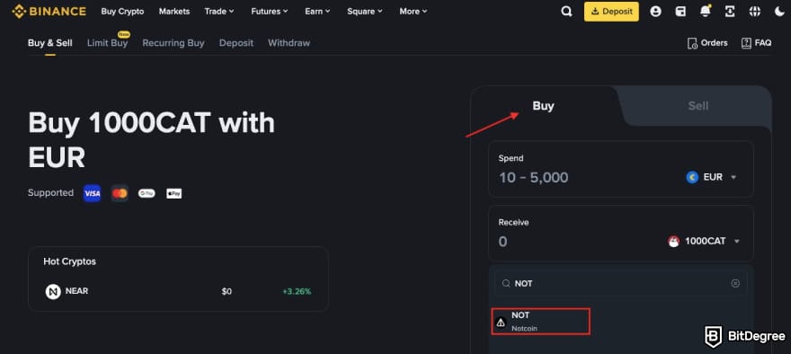
Task: Expand the More menu
Action: coord(413,11)
